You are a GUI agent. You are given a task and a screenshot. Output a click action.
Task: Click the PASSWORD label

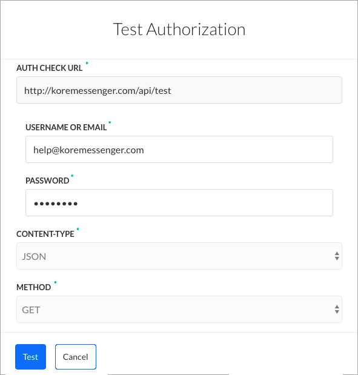tap(47, 181)
